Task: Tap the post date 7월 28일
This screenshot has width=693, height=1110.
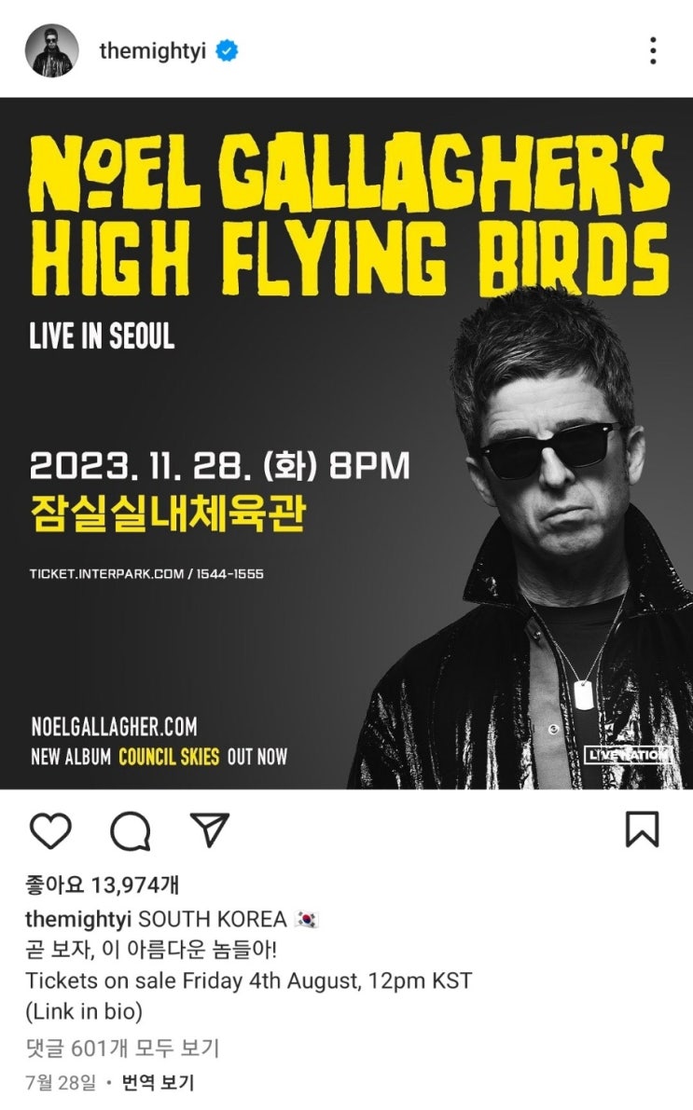Action: (x=61, y=1082)
